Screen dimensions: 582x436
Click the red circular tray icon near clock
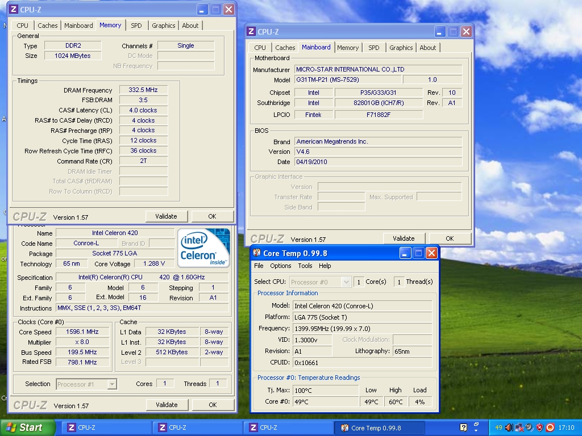550,427
